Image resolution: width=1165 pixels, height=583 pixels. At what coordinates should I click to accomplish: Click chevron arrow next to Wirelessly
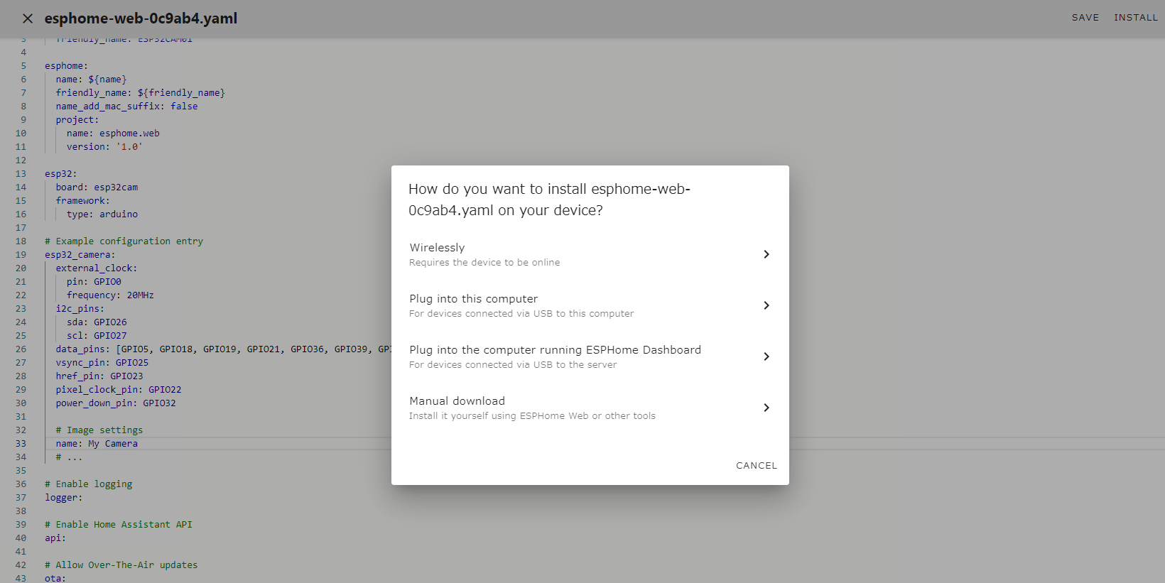[766, 254]
